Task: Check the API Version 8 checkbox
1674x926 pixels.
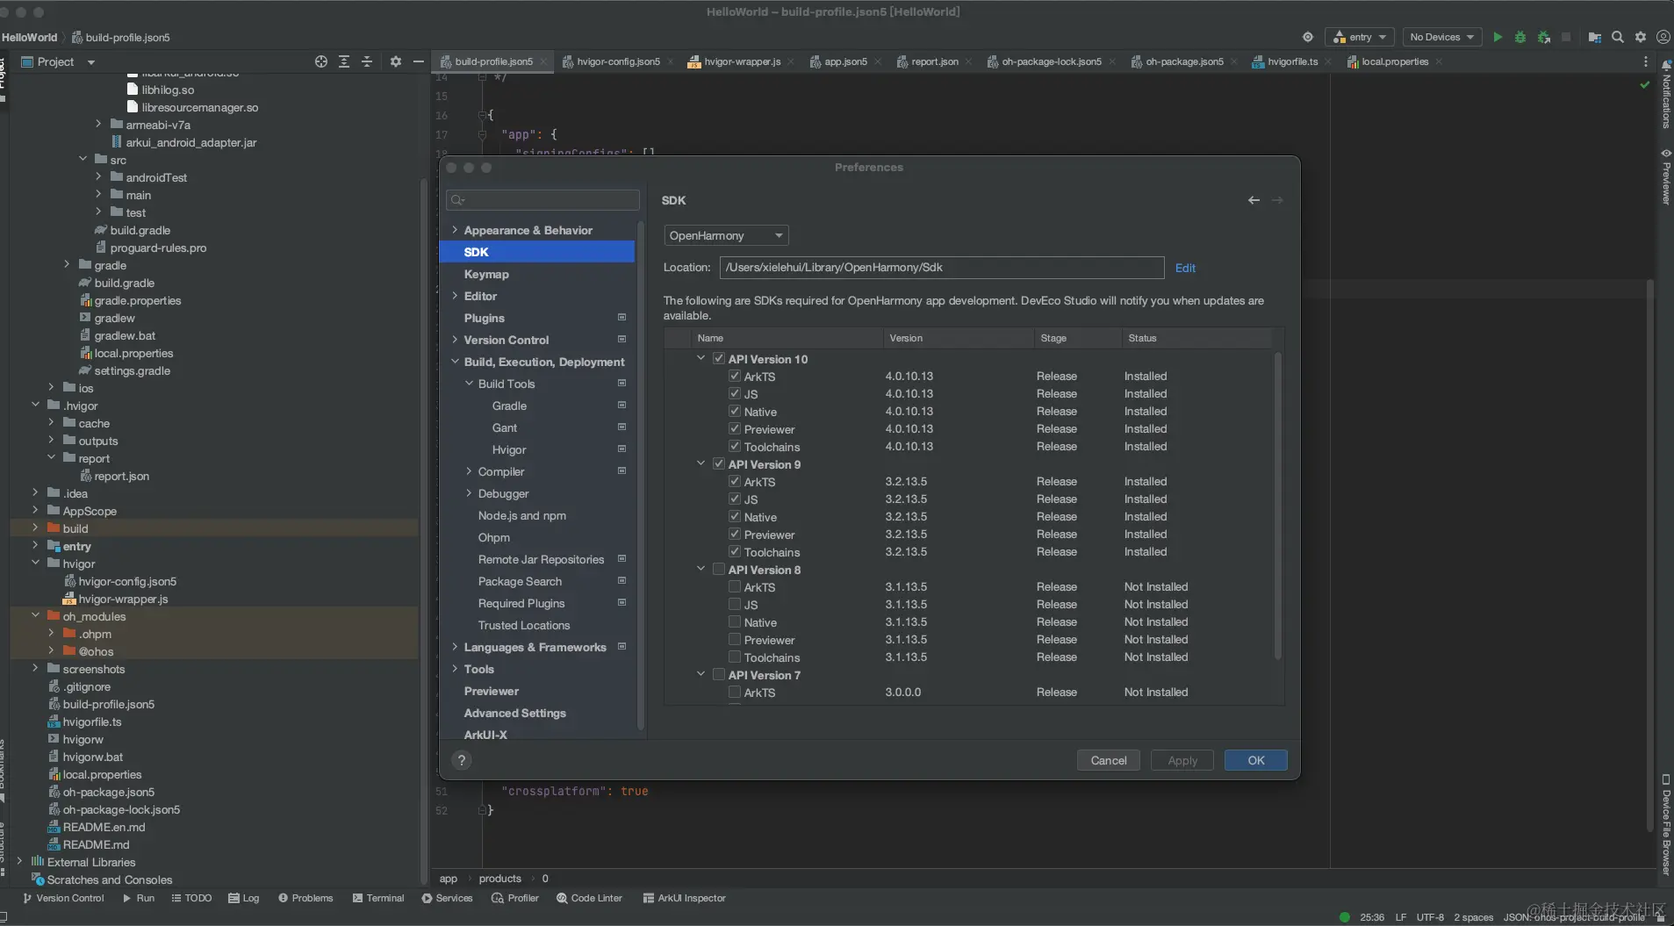Action: [x=719, y=570]
